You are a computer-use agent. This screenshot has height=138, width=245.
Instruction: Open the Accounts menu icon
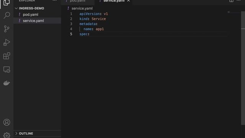(7, 122)
